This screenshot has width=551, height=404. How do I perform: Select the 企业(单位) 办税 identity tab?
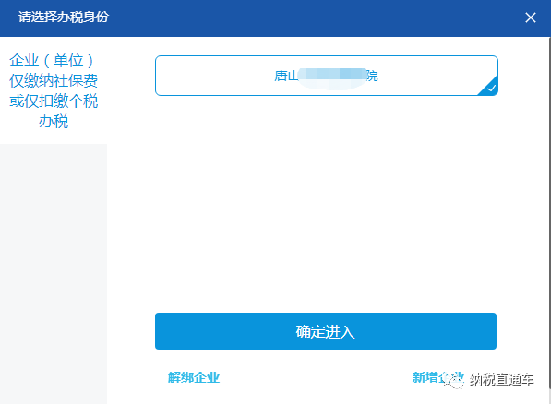tap(54, 90)
